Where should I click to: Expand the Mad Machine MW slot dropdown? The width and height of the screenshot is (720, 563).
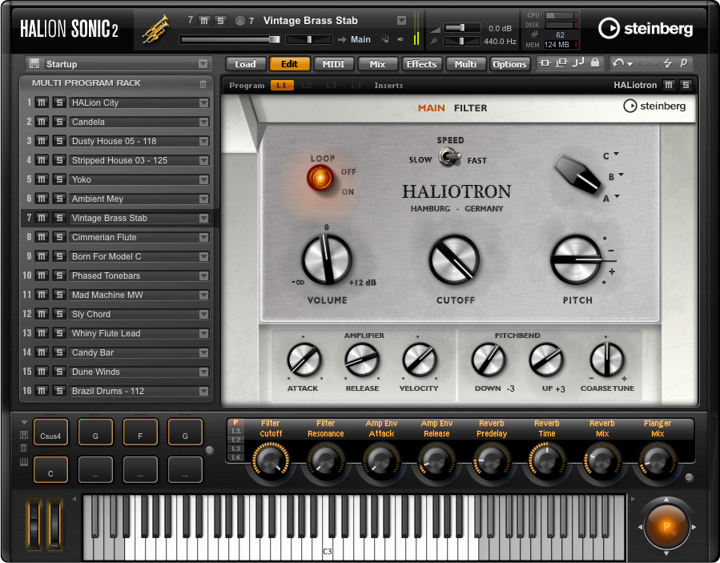pyautogui.click(x=204, y=295)
